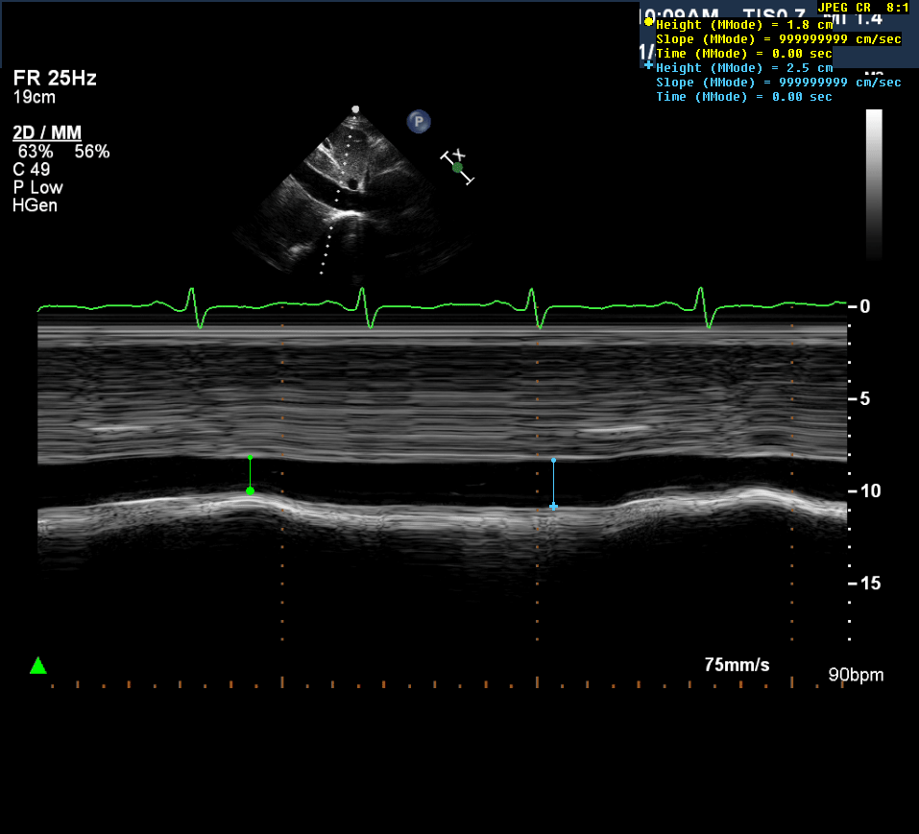
Task: Click the 90bpm heart rate readout
Action: pyautogui.click(x=856, y=675)
